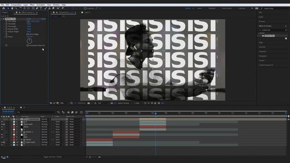Click the Tile Height stopwatch icon
This screenshot has height=163, width=290.
pos(6,26)
